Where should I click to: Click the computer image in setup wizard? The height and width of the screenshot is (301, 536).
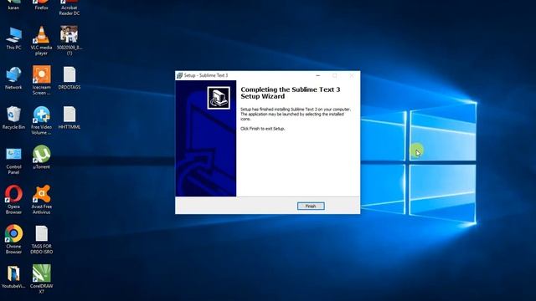219,98
